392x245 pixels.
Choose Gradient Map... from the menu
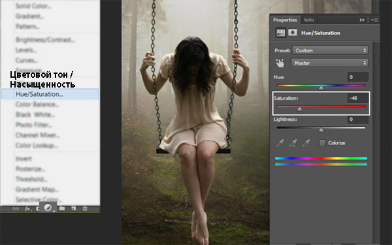click(37, 189)
